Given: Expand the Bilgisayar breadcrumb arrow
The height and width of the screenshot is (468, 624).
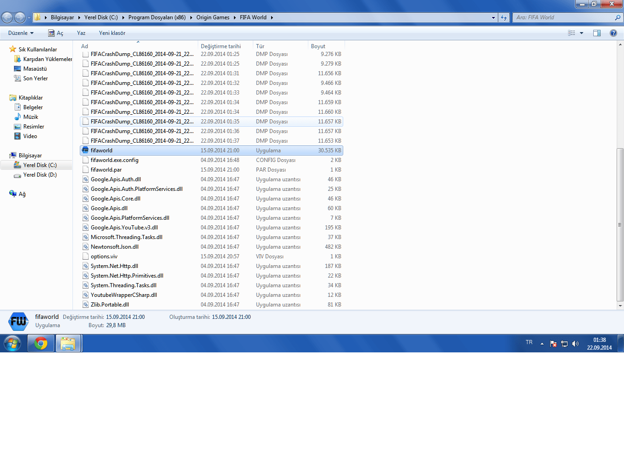Looking at the screenshot, I should [x=79, y=17].
